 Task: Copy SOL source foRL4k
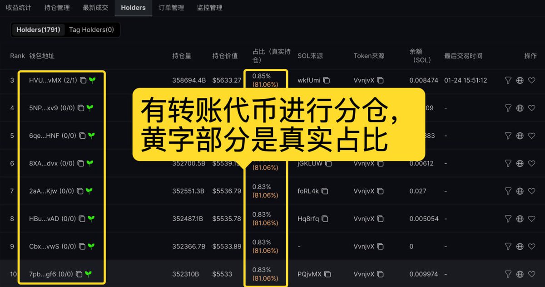[x=325, y=191]
